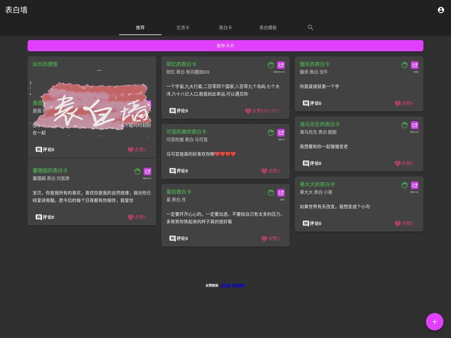Open the 表白模板 tab
Screen dimensions: 451x338
[268, 28]
